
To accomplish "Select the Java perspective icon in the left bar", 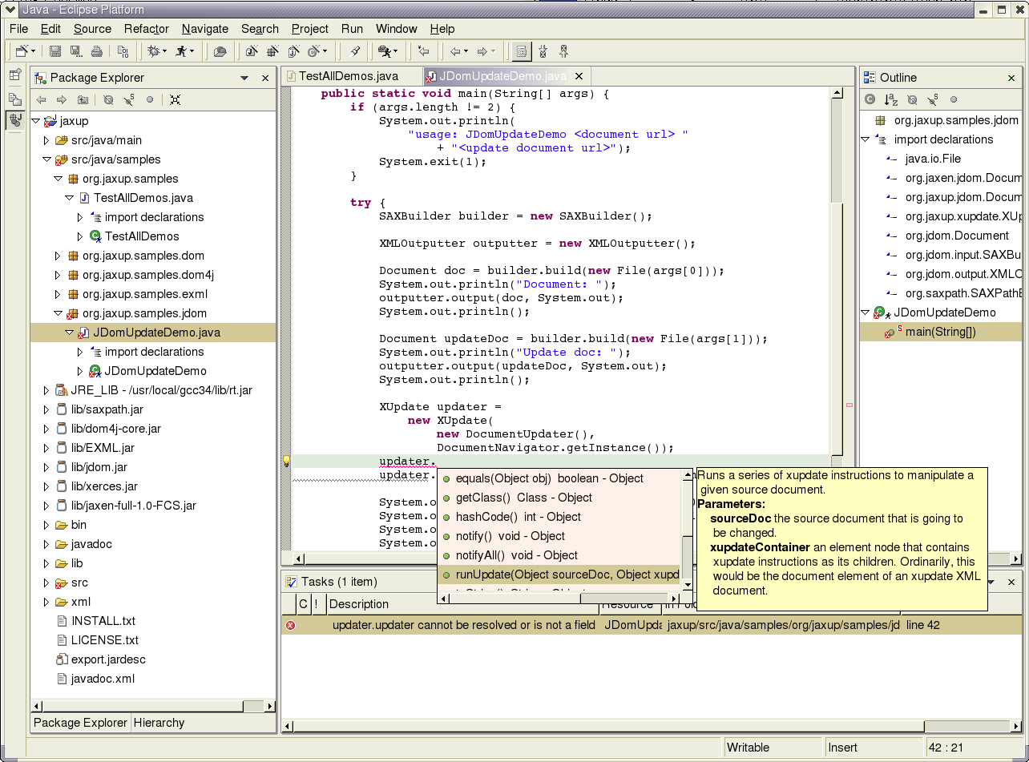I will point(14,120).
